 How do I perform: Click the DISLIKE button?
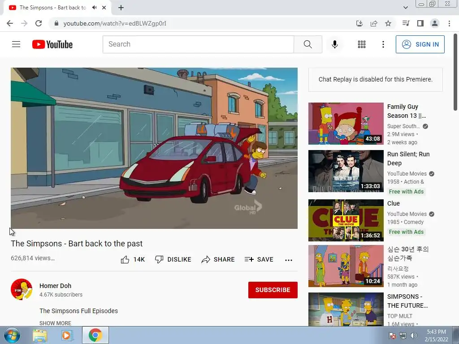coord(173,259)
